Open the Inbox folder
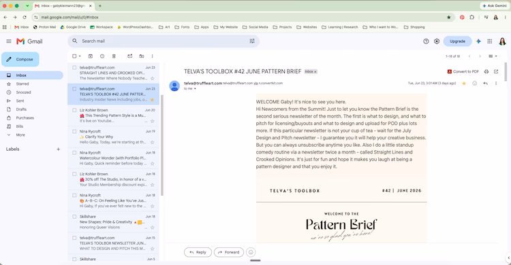The height and width of the screenshot is (265, 511). [x=31, y=75]
